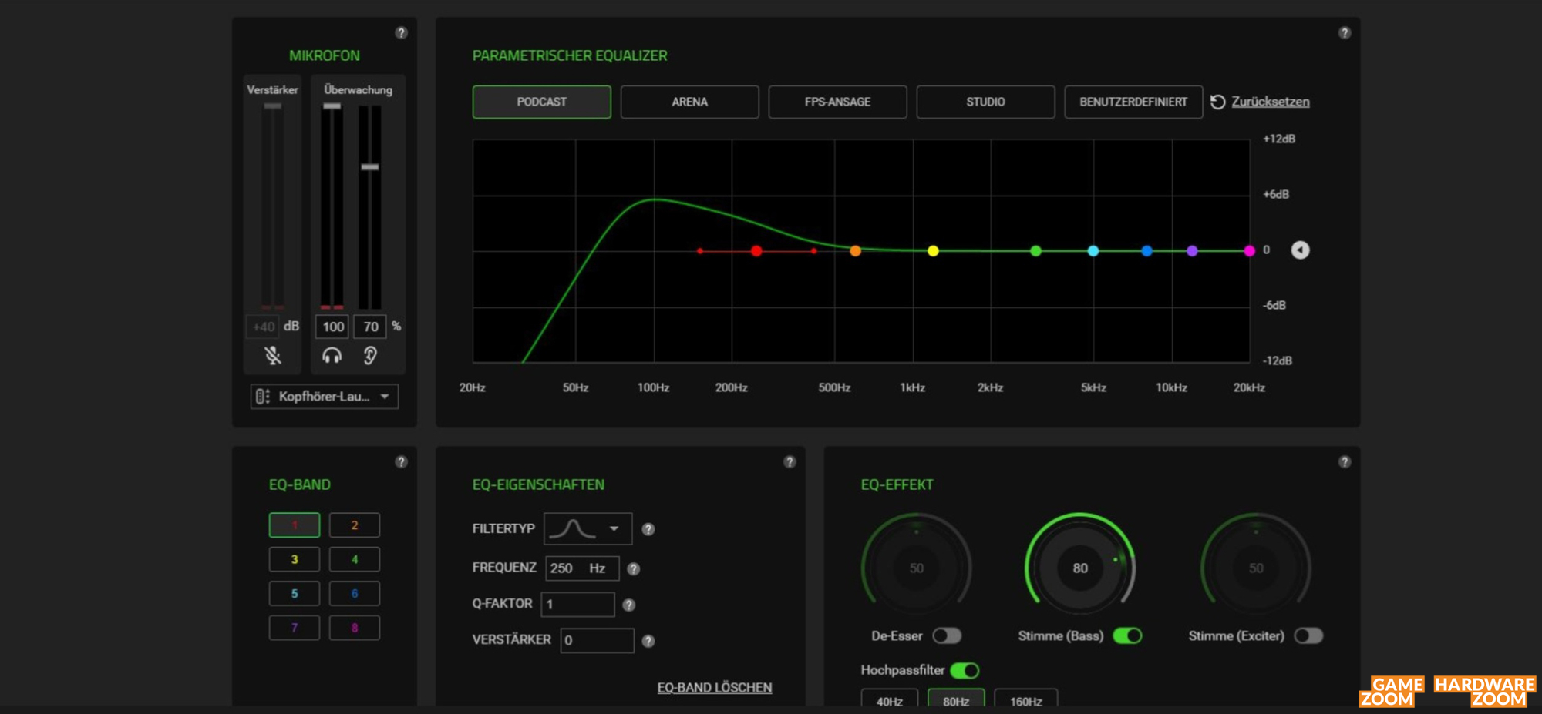
Task: Click the Stimme (Exciter) knob showing 50
Action: tap(1256, 568)
